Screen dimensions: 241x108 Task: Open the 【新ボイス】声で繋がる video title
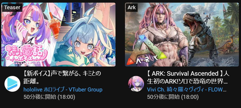(x=62, y=77)
